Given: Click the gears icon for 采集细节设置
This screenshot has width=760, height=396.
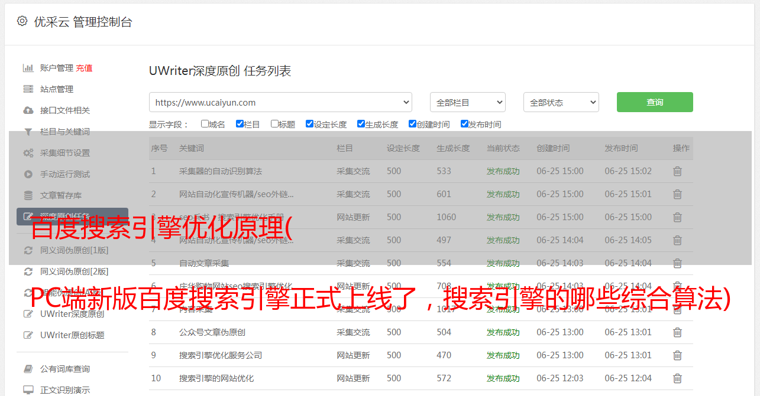Looking at the screenshot, I should coord(28,153).
